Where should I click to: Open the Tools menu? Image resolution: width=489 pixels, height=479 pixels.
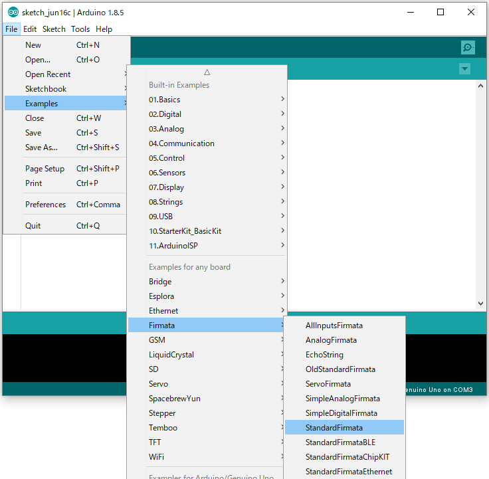click(80, 29)
